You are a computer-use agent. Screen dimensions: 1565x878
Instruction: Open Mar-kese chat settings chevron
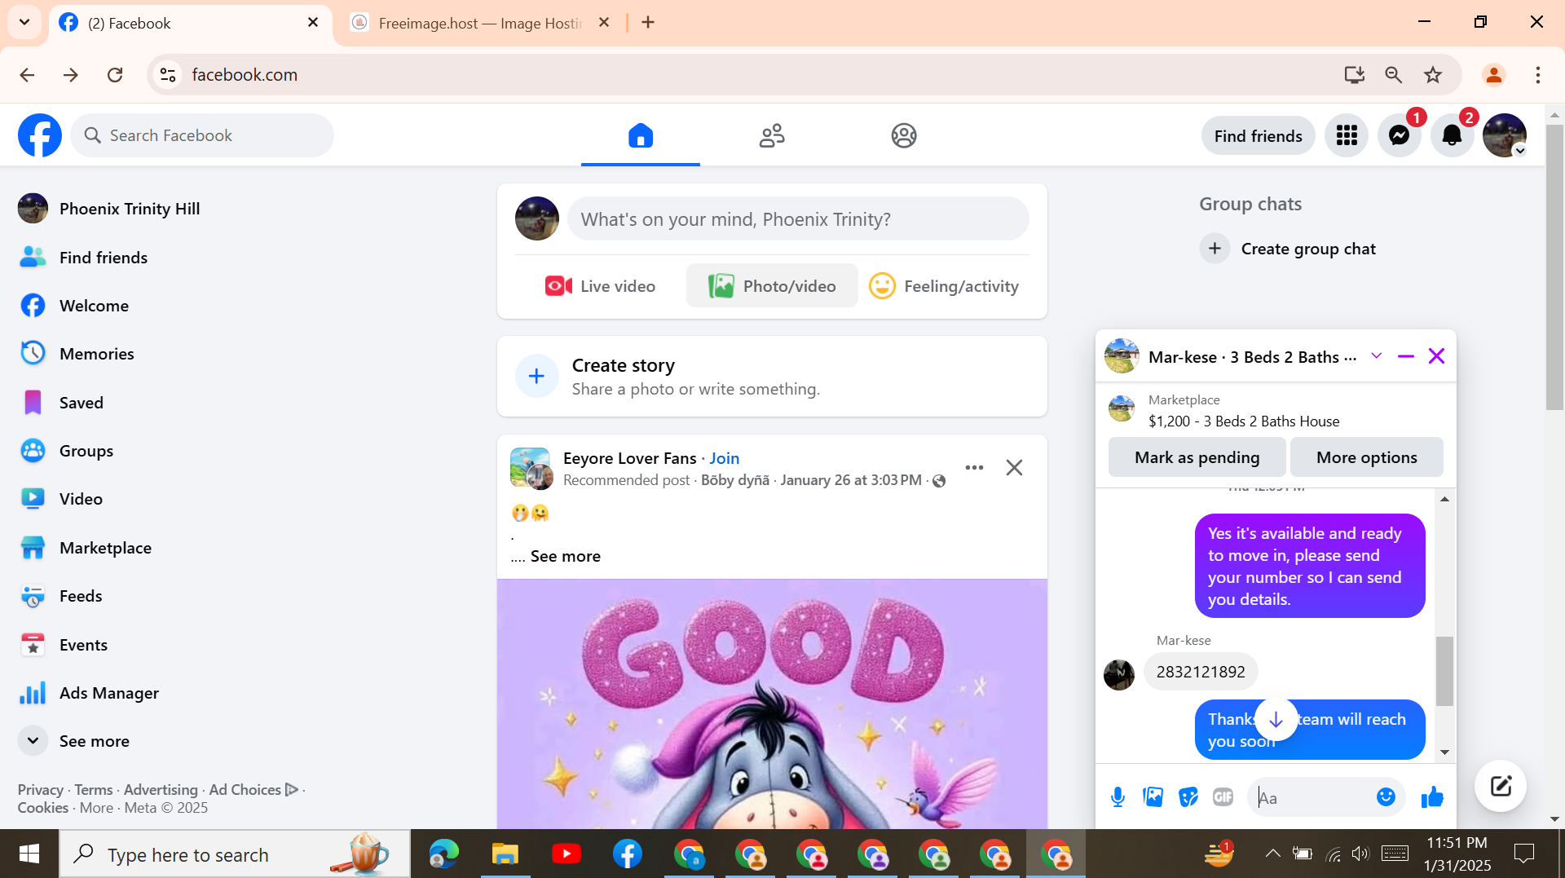[x=1377, y=356]
